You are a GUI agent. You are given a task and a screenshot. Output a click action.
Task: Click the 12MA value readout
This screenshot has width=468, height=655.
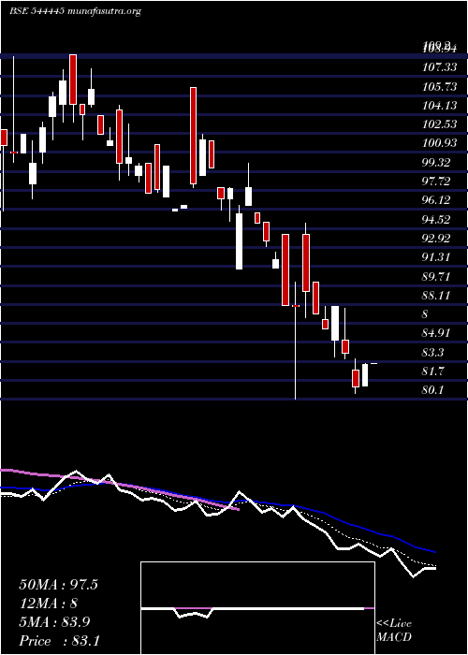click(x=48, y=604)
